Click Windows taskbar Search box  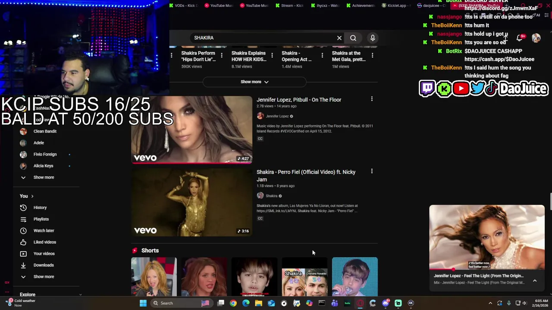tap(181, 303)
